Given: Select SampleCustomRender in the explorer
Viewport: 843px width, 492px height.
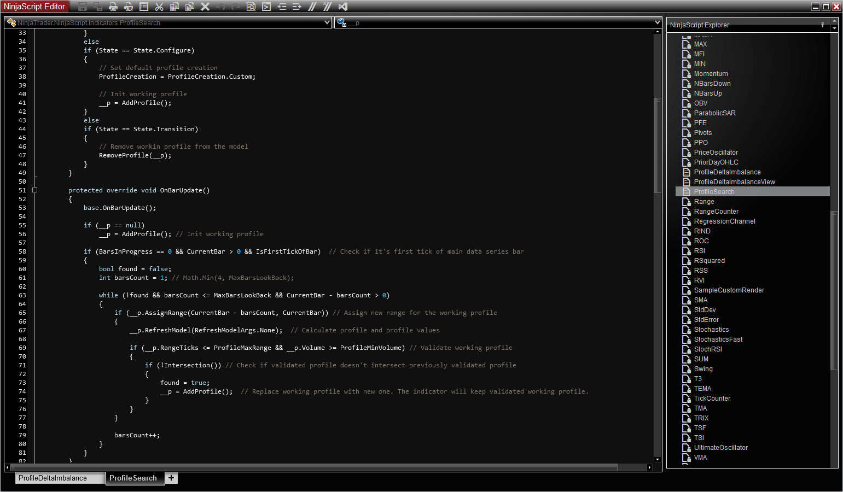Looking at the screenshot, I should pos(729,290).
